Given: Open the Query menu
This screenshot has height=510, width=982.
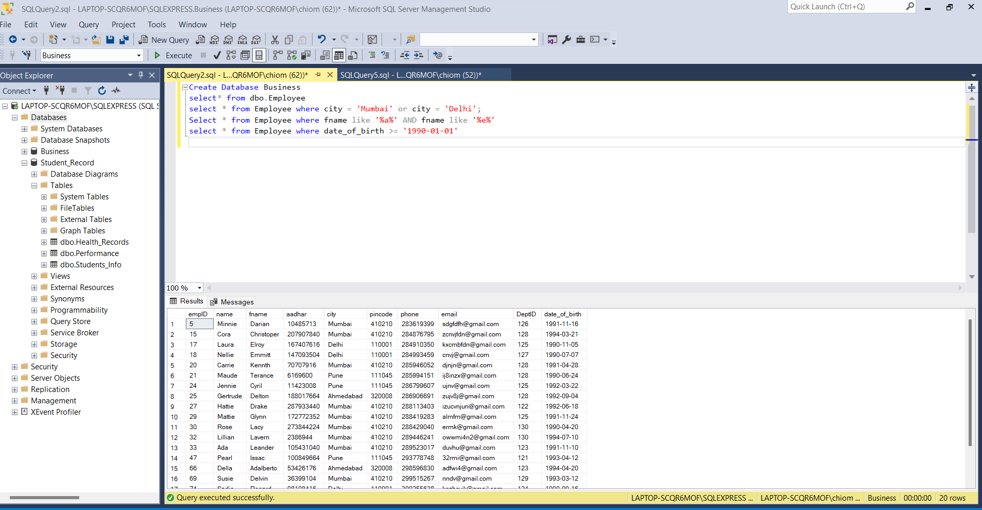Looking at the screenshot, I should [x=88, y=24].
